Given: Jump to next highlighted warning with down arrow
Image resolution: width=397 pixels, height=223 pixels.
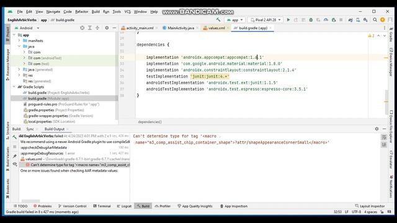Looking at the screenshot, I should (385, 36).
